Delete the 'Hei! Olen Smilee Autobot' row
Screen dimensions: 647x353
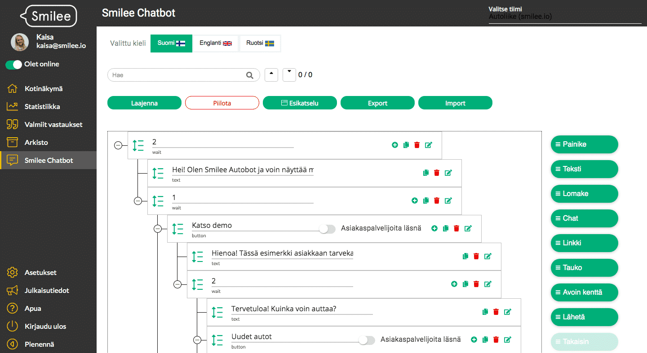click(437, 173)
